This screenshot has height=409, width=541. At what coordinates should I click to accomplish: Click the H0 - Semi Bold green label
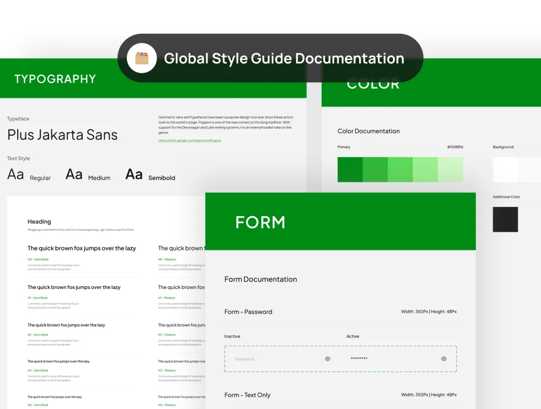coord(37,259)
